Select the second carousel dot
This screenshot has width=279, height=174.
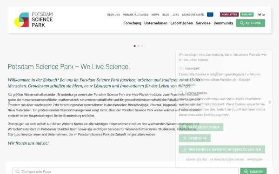139,46
